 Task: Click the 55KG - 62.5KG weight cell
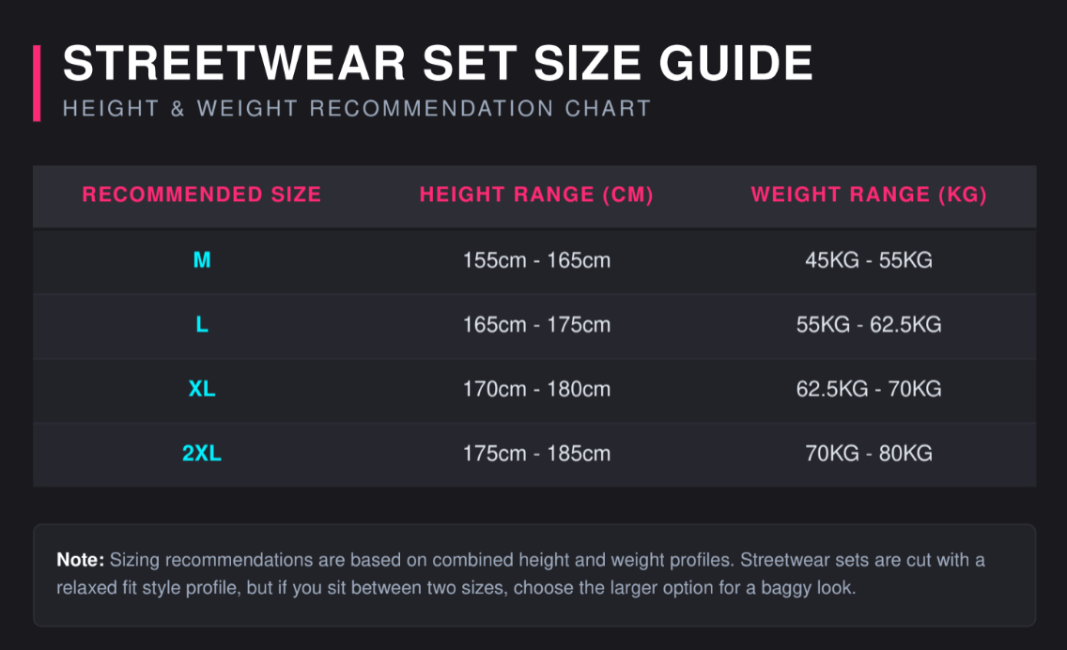(869, 325)
